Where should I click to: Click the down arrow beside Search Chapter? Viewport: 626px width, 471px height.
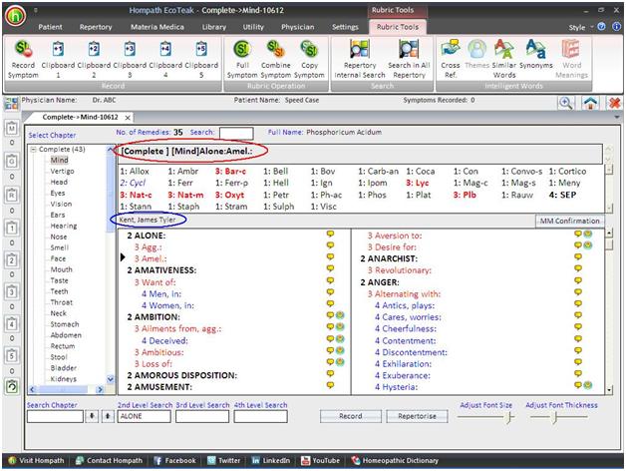pos(92,416)
